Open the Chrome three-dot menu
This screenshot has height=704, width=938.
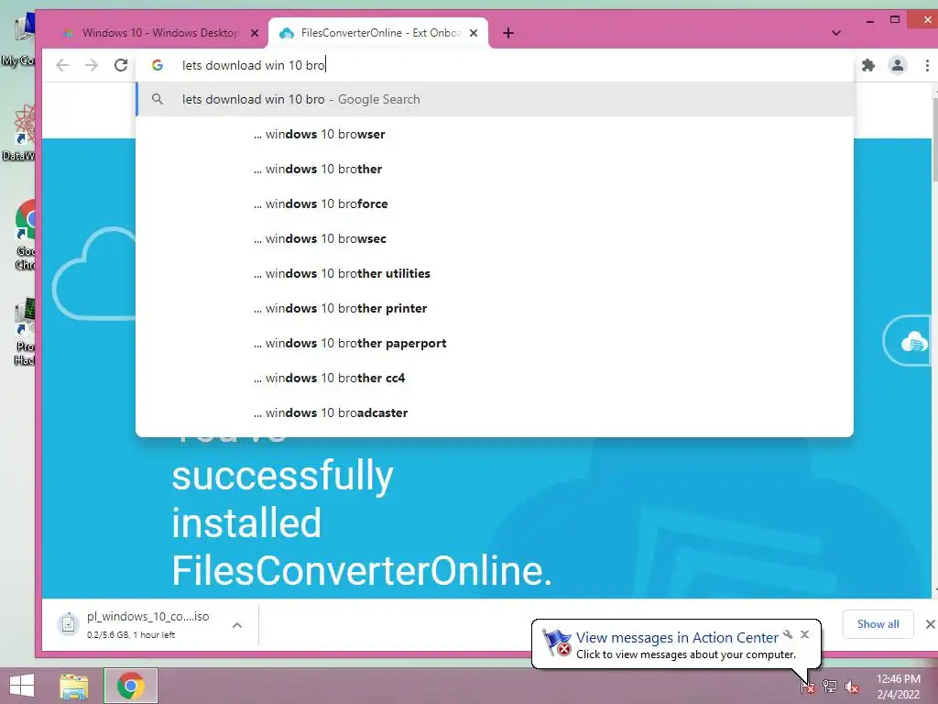[x=927, y=65]
